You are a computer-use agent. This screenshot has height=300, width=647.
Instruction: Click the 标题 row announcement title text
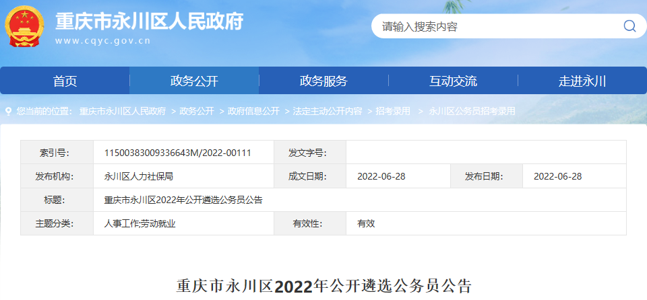coord(183,200)
